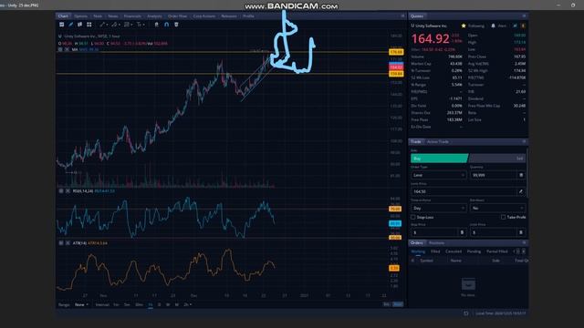Enable the Take-Profit checkbox

(x=503, y=217)
